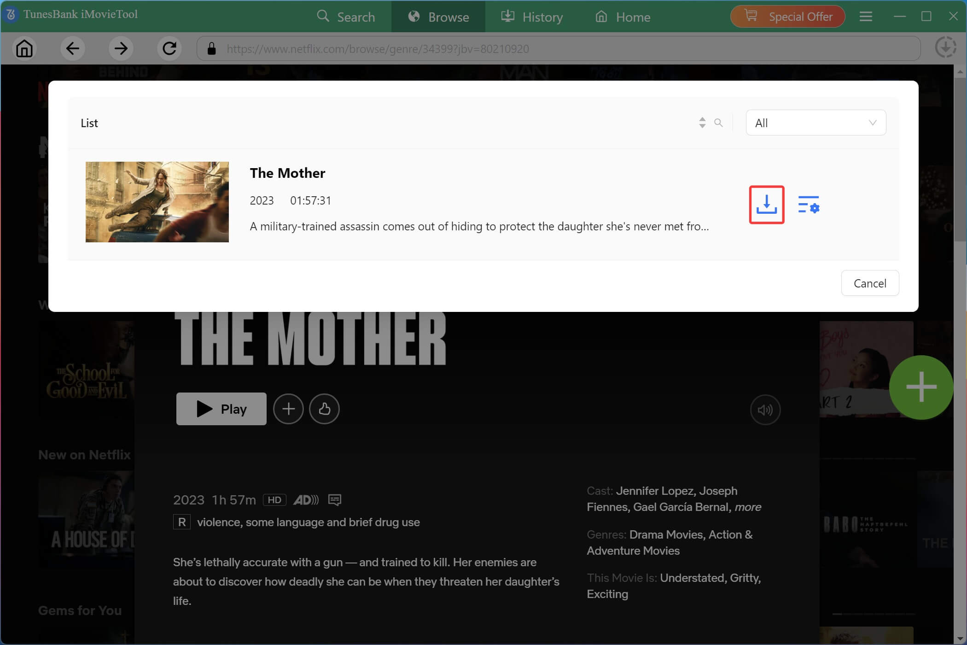Click the red download icon for The Mother
Viewport: 967px width, 645px height.
pos(766,205)
